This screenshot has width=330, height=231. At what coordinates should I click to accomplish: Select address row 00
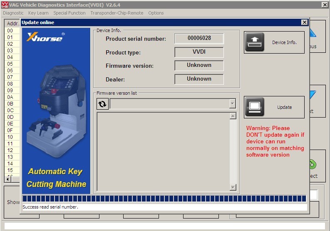12,31
